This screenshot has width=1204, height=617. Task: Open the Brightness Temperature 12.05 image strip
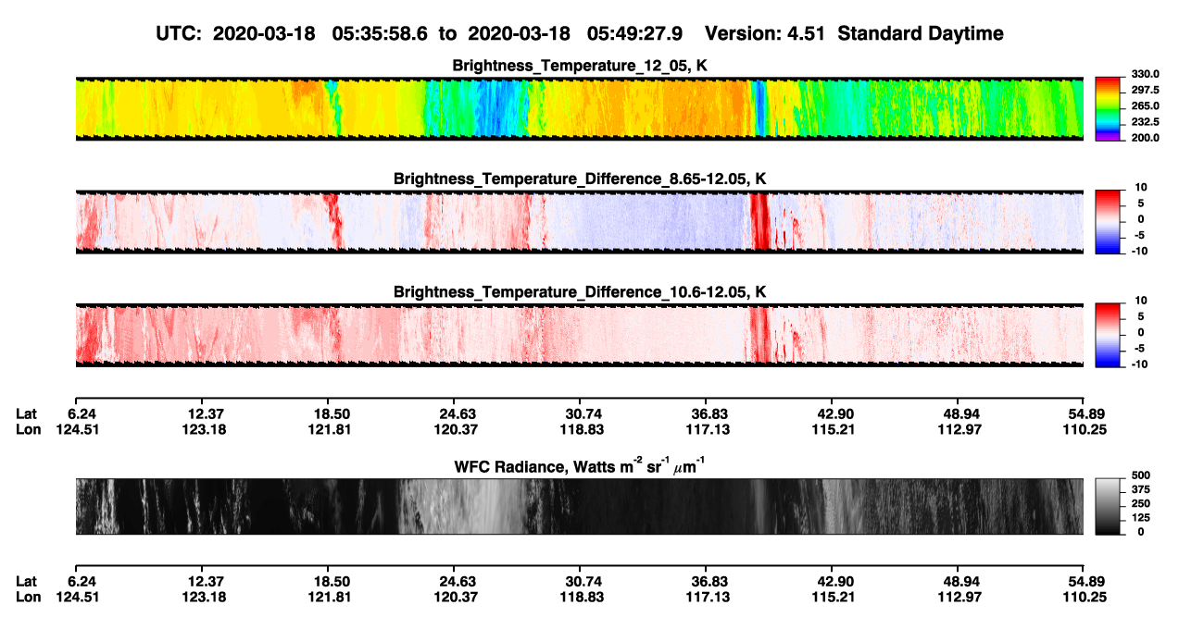tap(579, 108)
